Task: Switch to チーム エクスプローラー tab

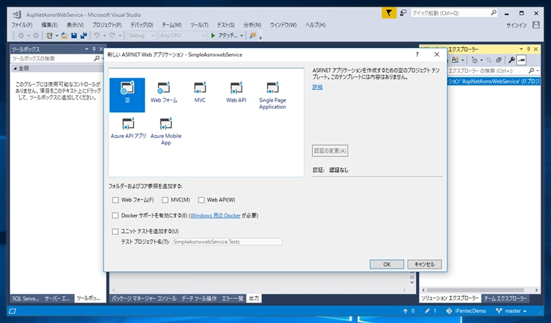Action: click(505, 298)
